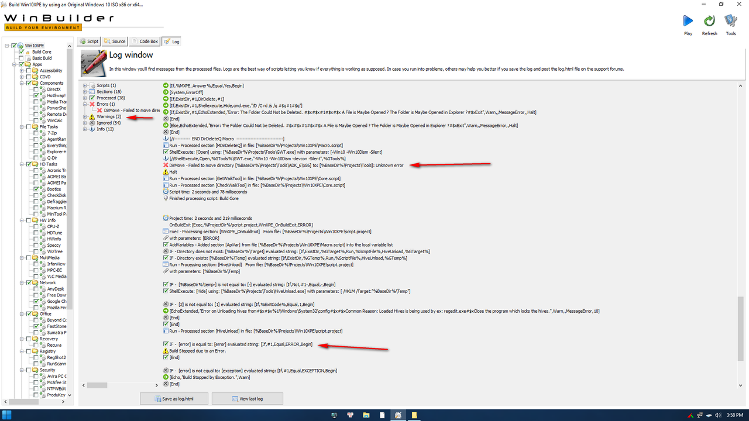Click the WinBuilder taskbar icon

[398, 415]
